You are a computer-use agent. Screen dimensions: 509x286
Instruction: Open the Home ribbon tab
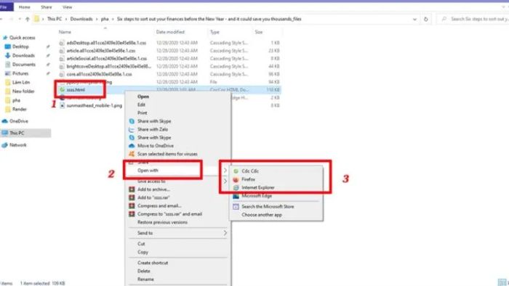24,7
